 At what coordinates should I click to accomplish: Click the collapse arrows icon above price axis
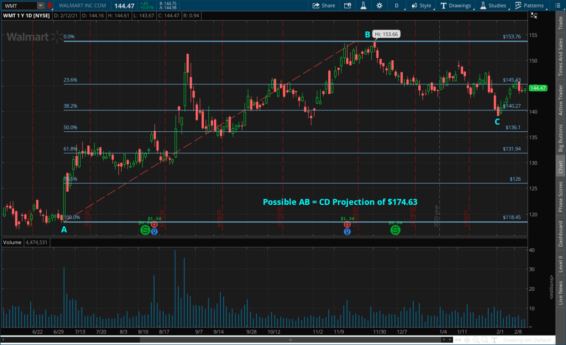(x=534, y=15)
